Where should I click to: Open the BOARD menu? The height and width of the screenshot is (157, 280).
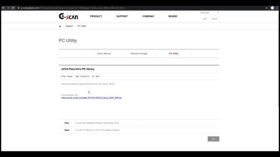[173, 16]
